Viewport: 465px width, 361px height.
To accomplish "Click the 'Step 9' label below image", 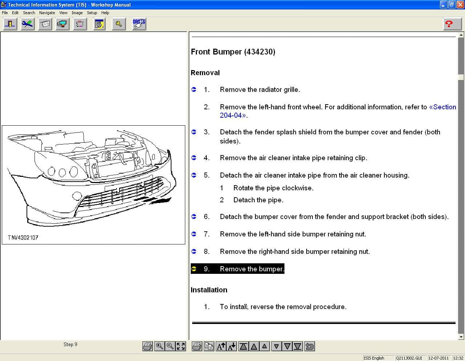I will (x=70, y=344).
